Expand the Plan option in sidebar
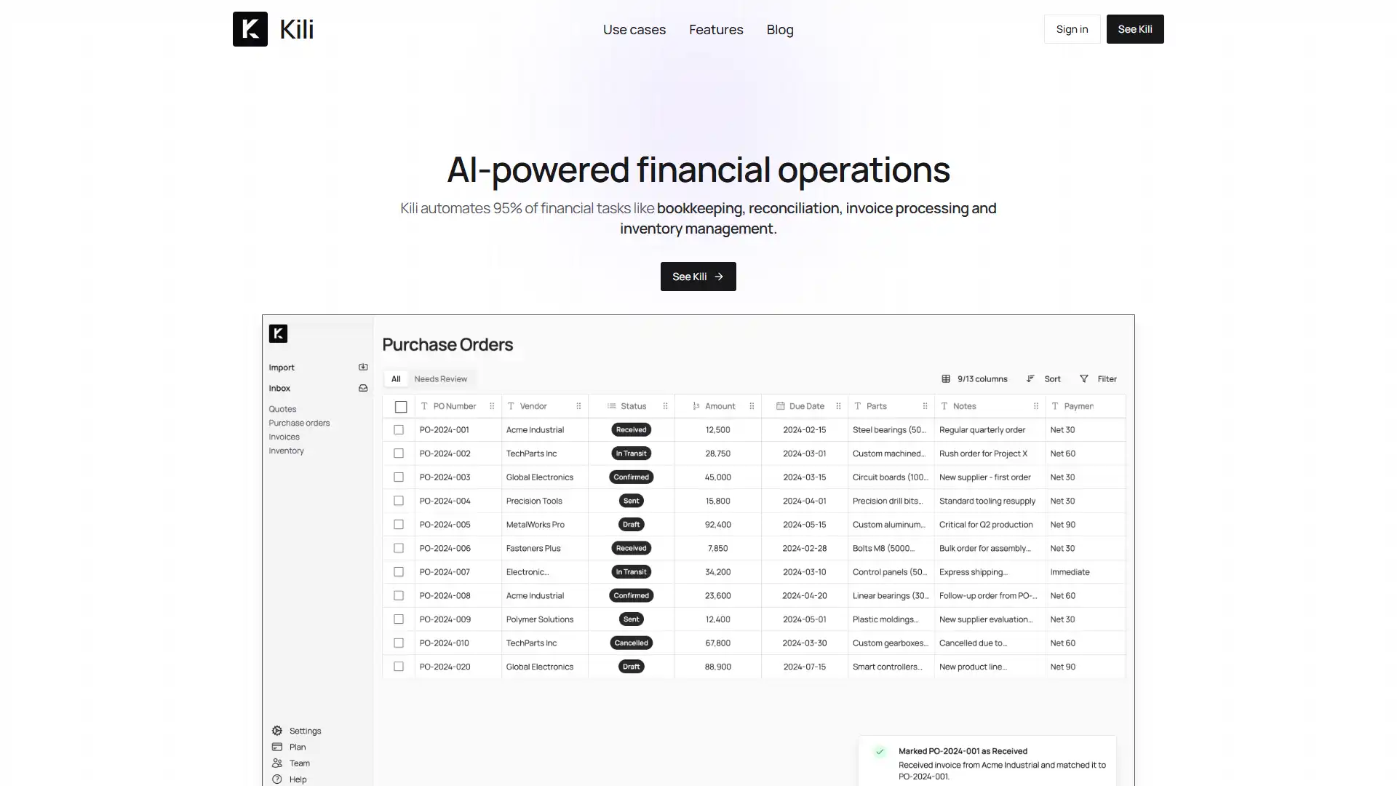This screenshot has height=786, width=1397. click(296, 747)
